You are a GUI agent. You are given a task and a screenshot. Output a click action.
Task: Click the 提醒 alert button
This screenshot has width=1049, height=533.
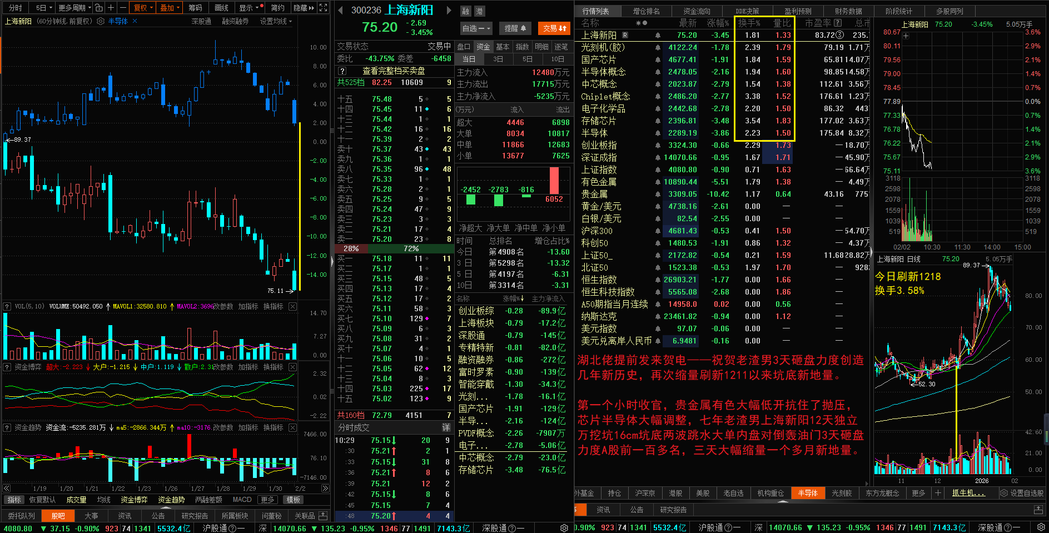515,28
